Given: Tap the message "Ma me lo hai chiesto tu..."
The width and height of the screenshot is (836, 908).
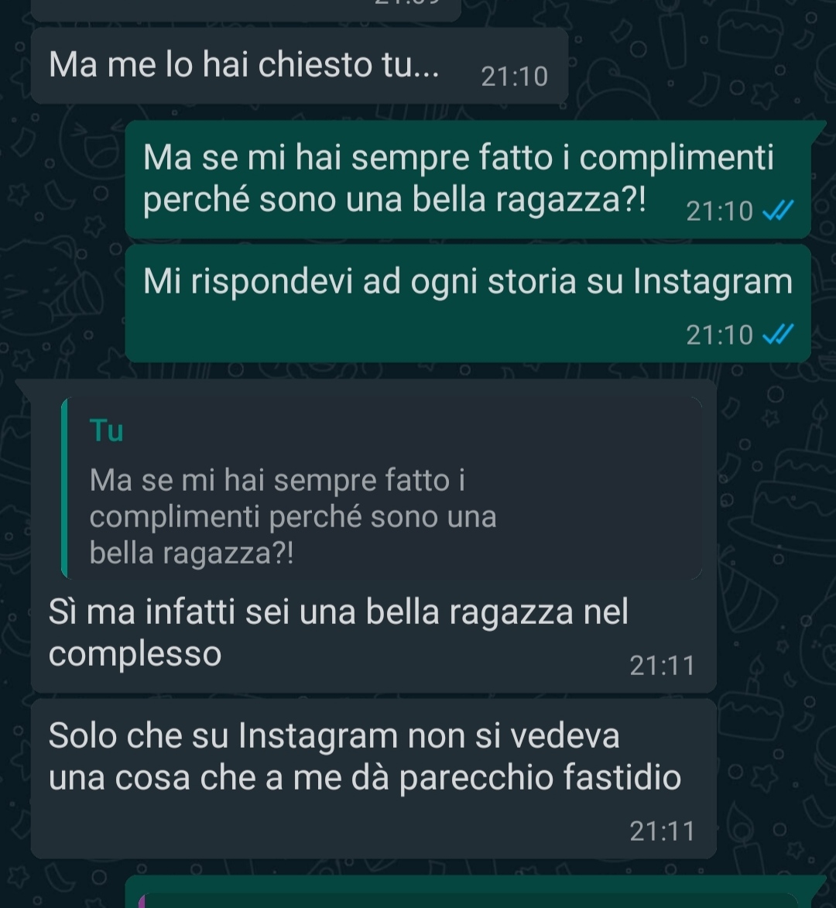Looking at the screenshot, I should coord(299,66).
